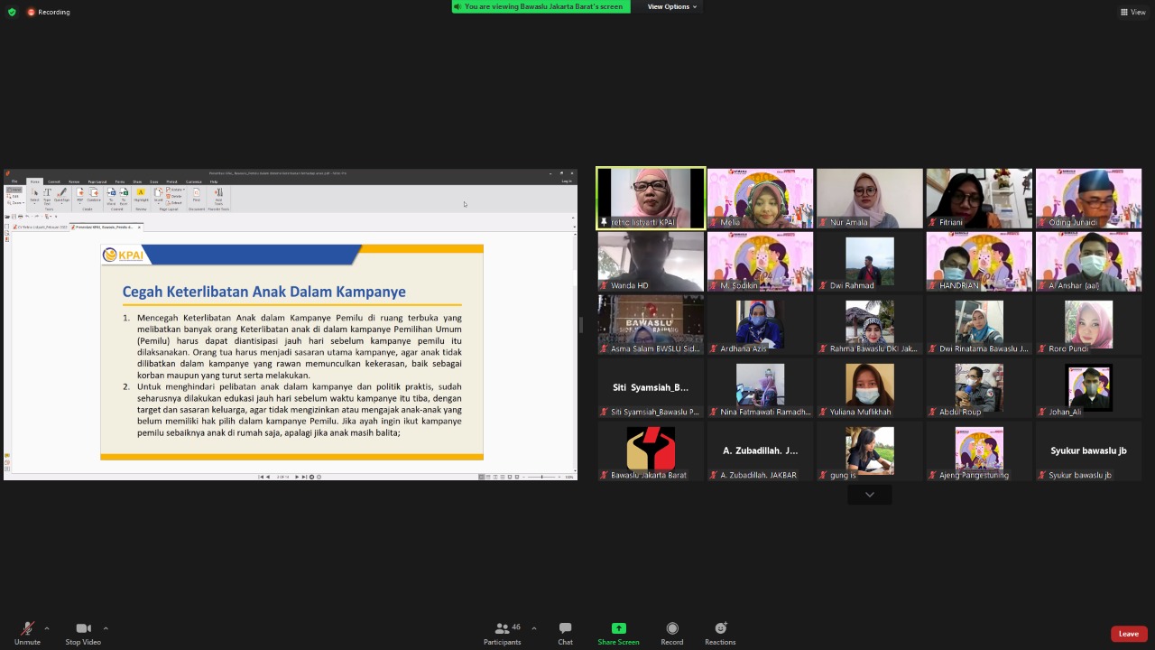Toggle Stop Video camera button

click(83, 633)
